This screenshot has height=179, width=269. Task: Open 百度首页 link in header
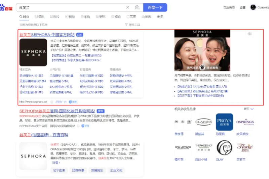pyautogui.click(x=229, y=7)
